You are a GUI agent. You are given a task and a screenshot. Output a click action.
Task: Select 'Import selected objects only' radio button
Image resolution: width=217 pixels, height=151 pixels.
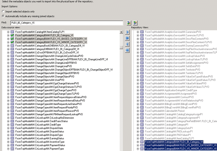tap(3, 11)
